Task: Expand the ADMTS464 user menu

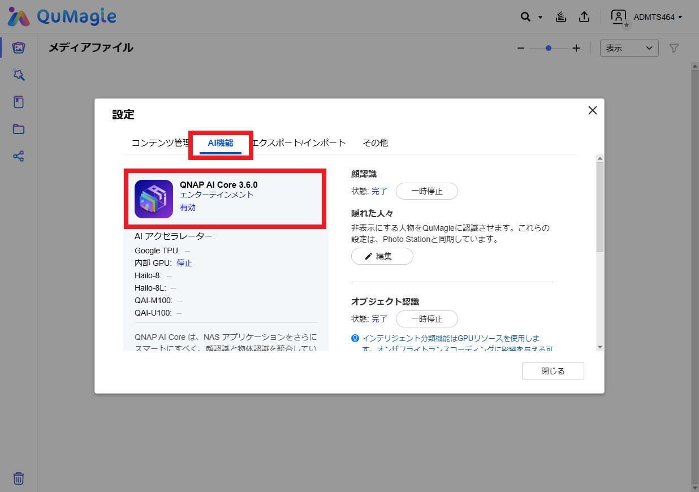Action: click(648, 17)
